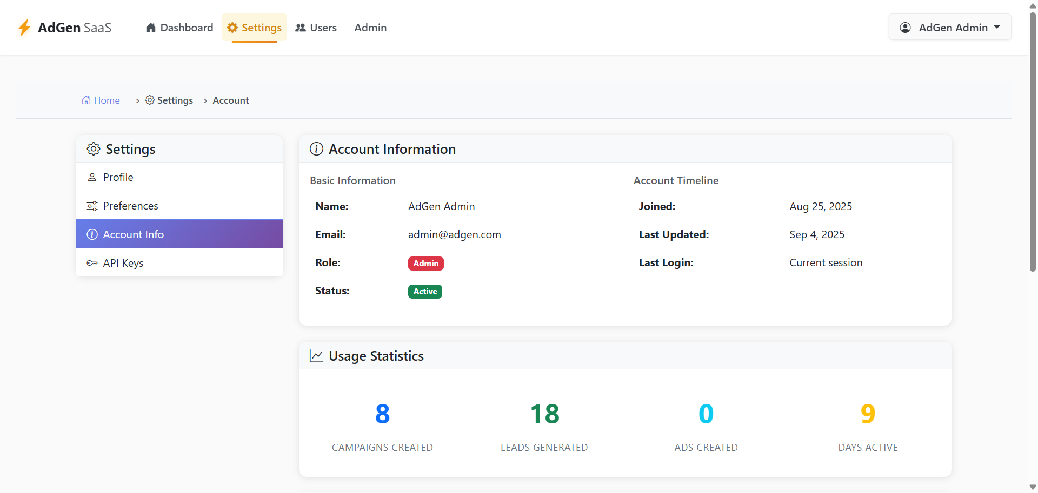Click the Account Timeline subheading
The height and width of the screenshot is (493, 1038).
pyautogui.click(x=676, y=181)
